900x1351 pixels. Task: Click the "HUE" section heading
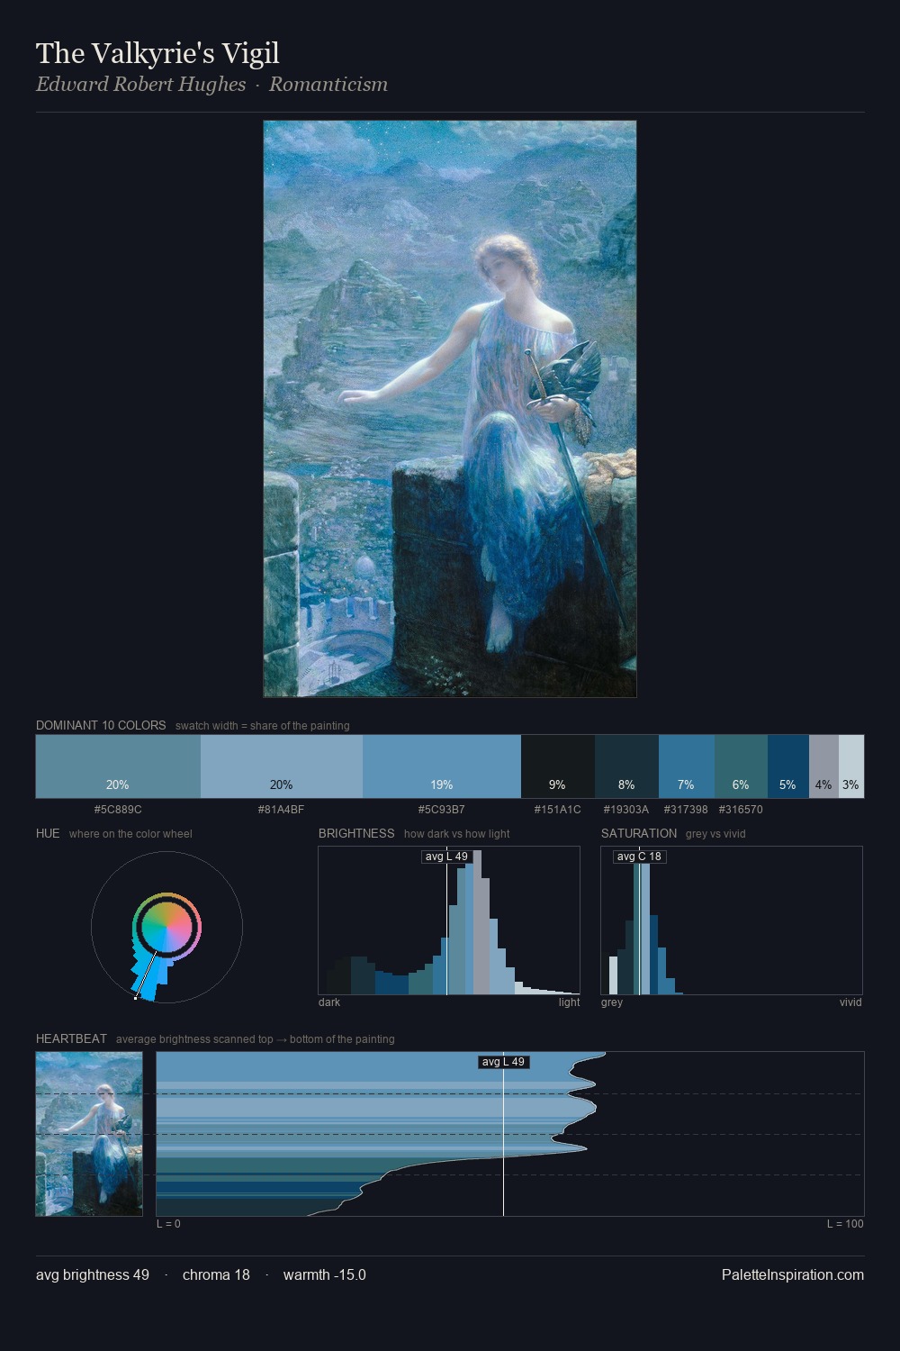click(x=48, y=834)
